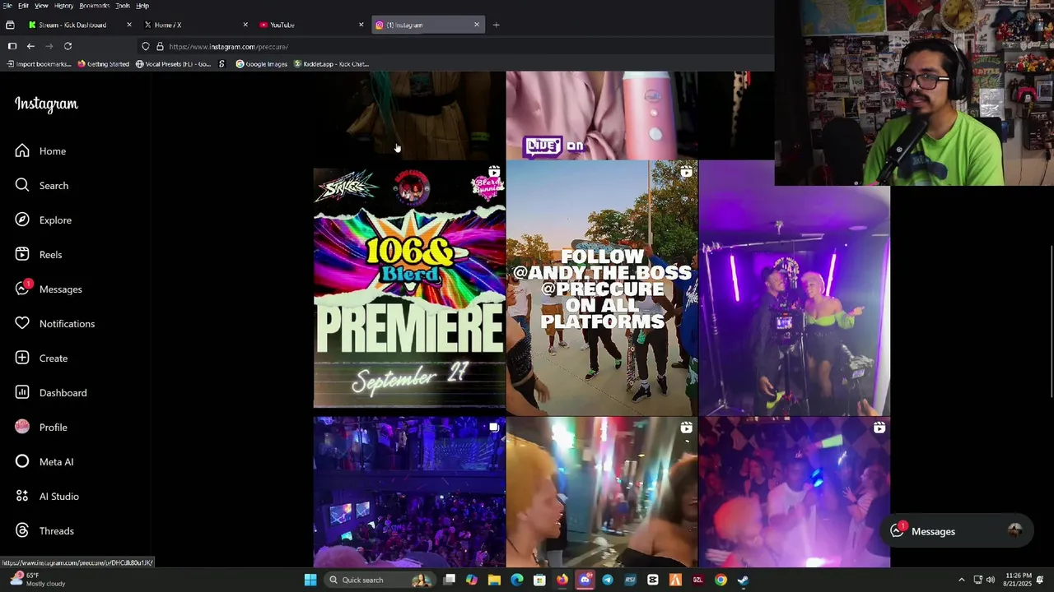Screen dimensions: 1054x592
Task: Close the Instagram tab
Action: pos(476,25)
